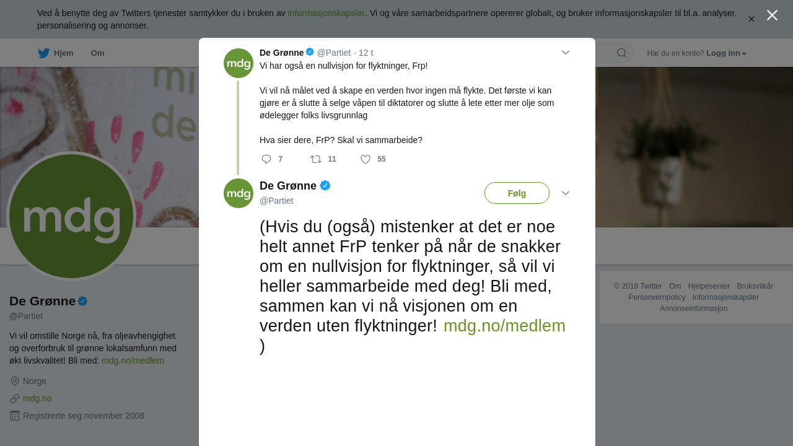Retweet the first De Grønne tweet
Viewport: 793px width, 446px height.
[x=316, y=159]
